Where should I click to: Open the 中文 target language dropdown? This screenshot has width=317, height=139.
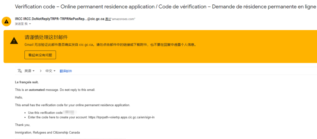coord(50,71)
